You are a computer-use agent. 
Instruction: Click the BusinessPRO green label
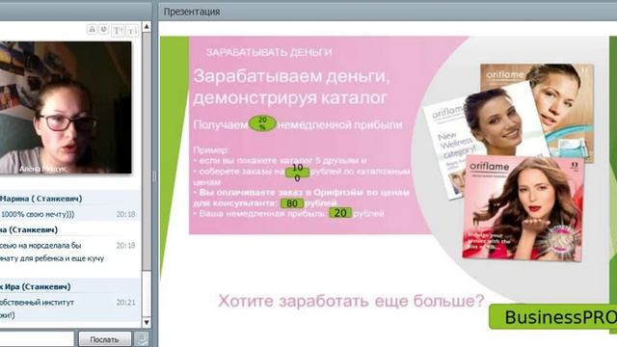pos(552,317)
